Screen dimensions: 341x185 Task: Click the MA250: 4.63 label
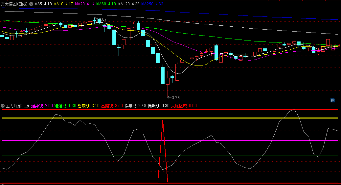point(152,4)
